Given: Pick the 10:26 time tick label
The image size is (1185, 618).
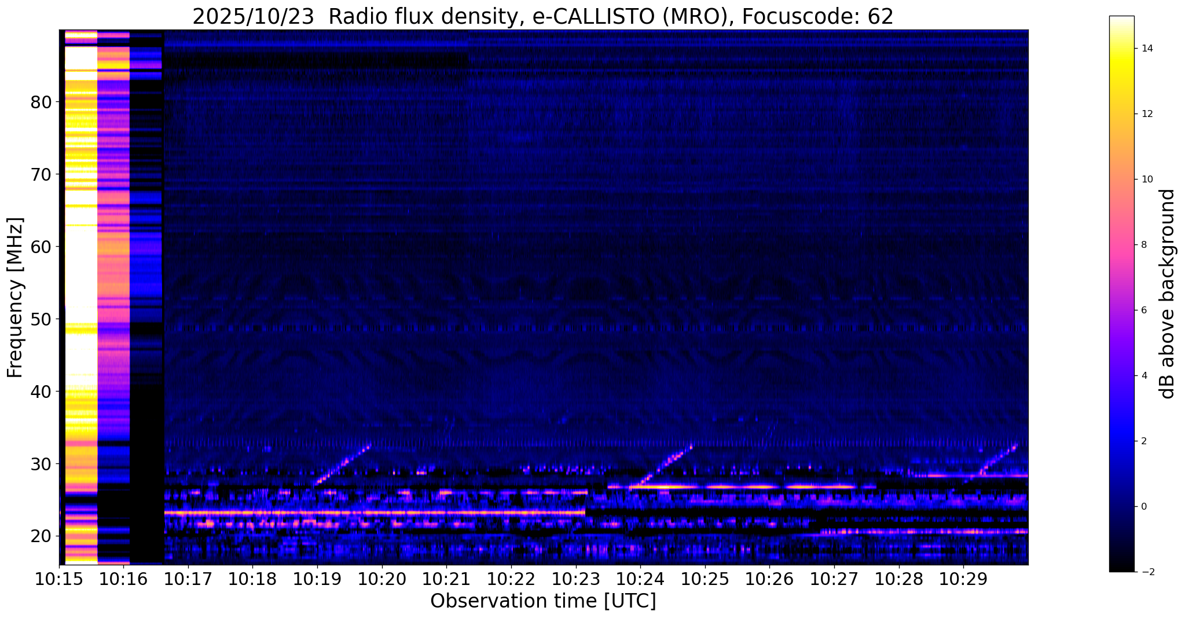Looking at the screenshot, I should coord(769,579).
